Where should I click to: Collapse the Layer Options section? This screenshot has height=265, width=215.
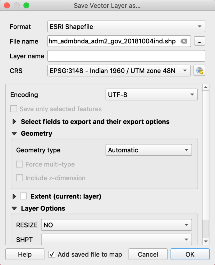coord(14,208)
